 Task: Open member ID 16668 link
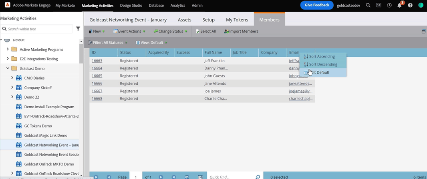coord(97,99)
